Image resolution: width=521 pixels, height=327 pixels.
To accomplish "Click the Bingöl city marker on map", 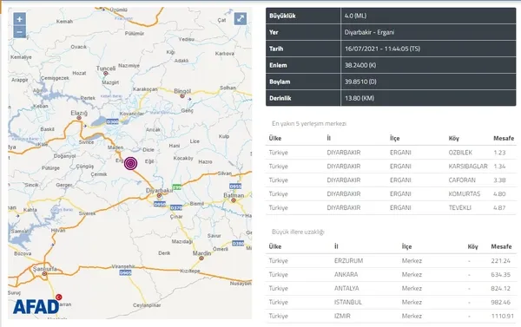I will point(182,96).
